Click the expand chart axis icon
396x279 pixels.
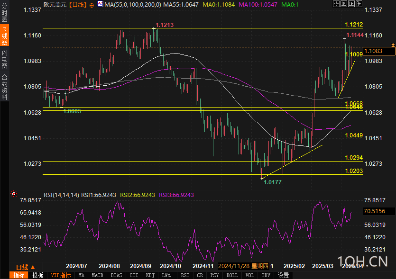tap(351, 4)
